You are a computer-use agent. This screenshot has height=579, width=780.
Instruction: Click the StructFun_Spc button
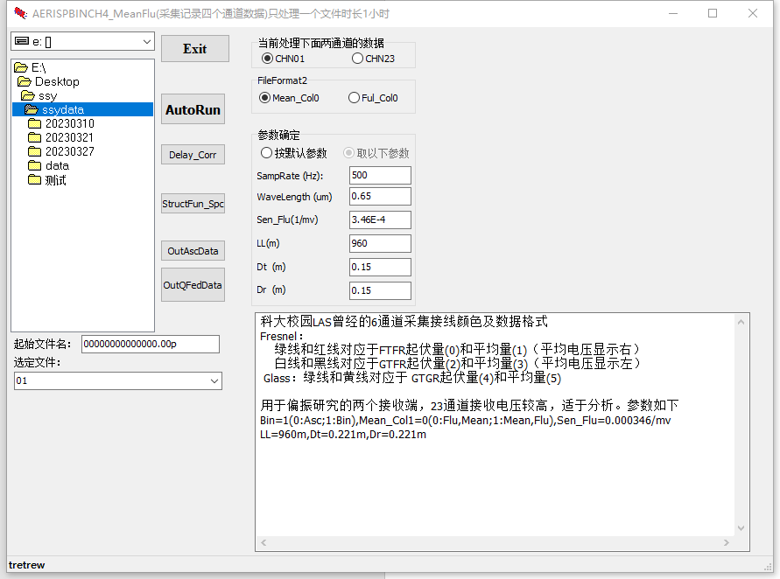click(193, 204)
